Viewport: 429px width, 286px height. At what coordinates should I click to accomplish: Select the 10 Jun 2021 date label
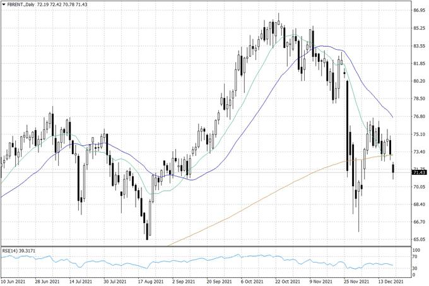pos(13,282)
